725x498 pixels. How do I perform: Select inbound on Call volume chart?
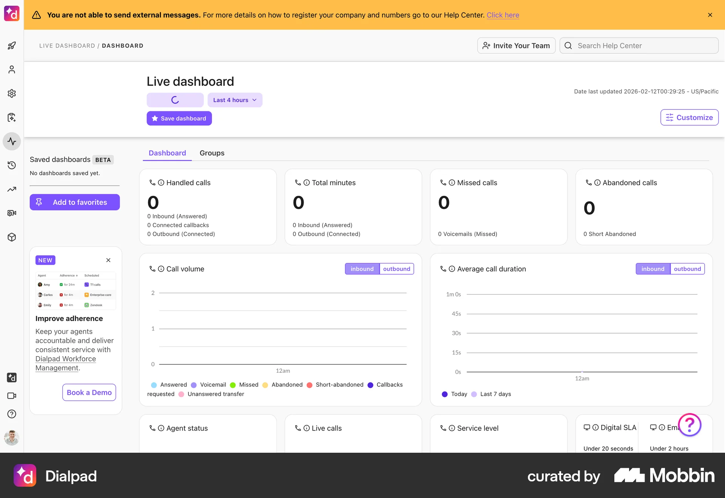pos(362,269)
